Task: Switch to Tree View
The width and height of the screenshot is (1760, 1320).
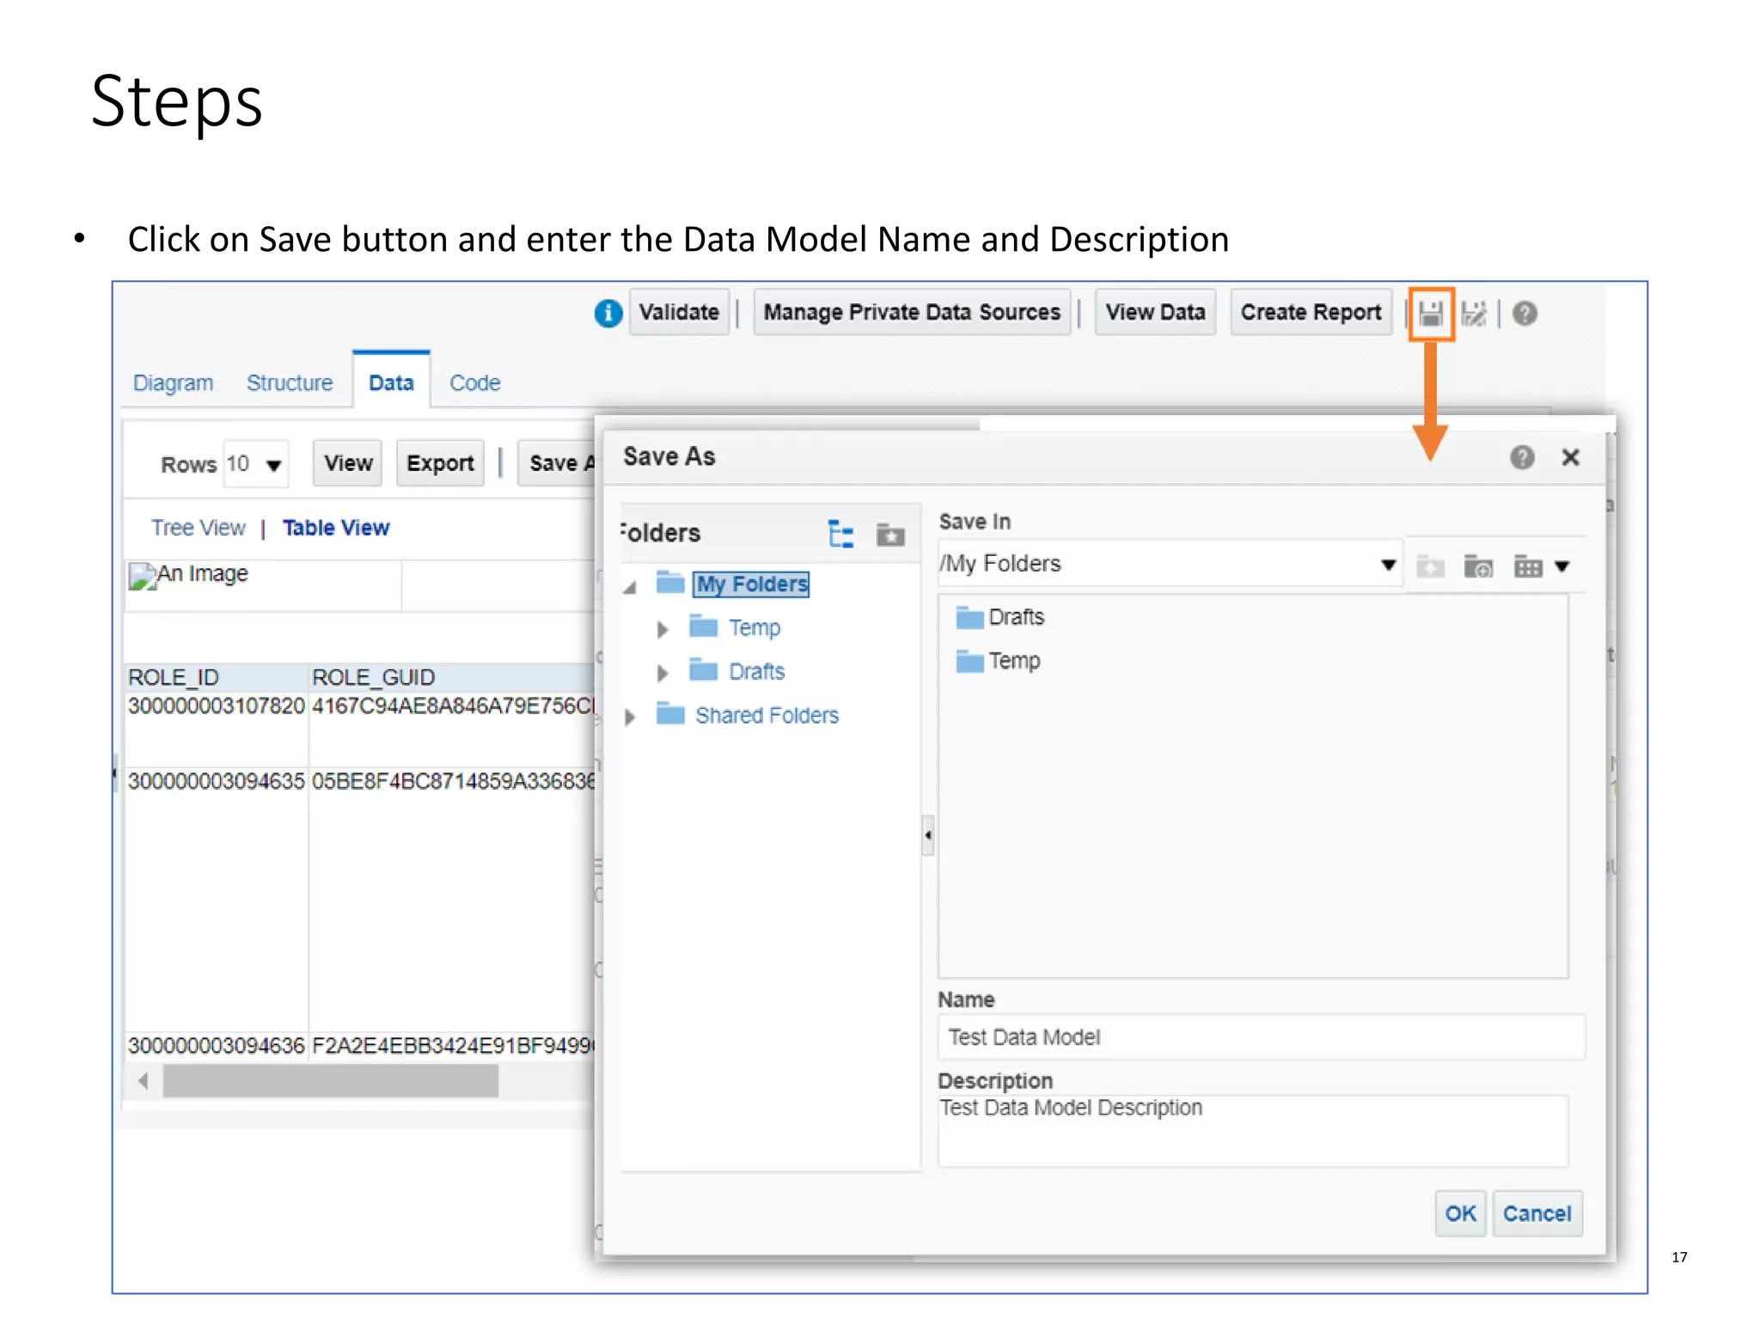Action: tap(199, 528)
